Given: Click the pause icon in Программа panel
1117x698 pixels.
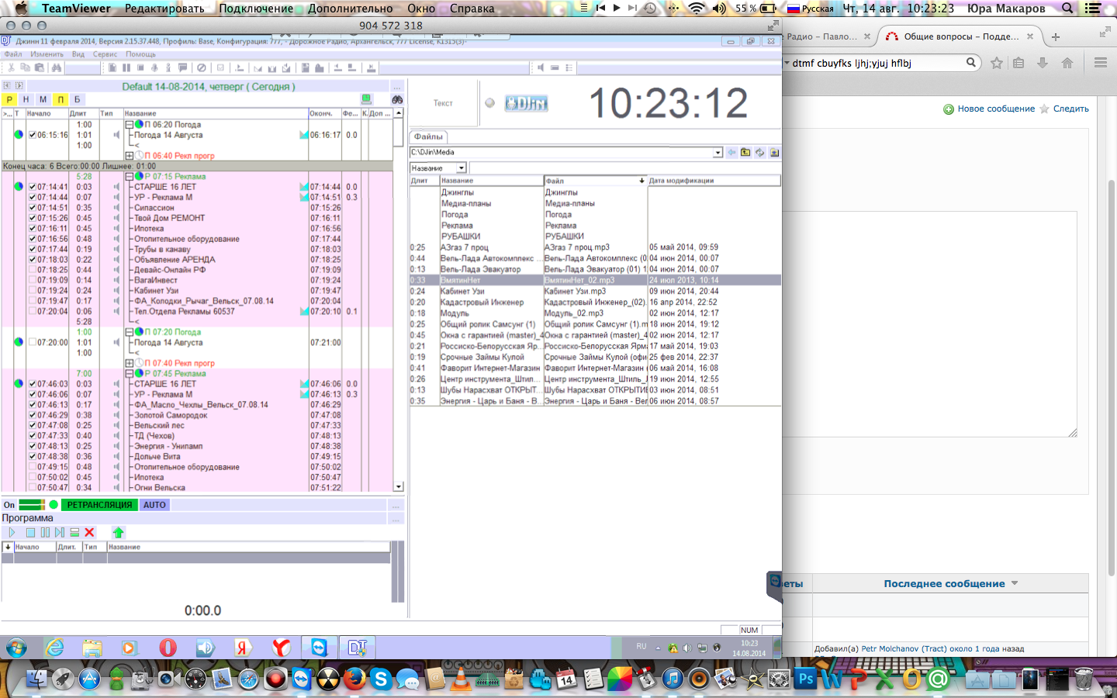Looking at the screenshot, I should (x=45, y=533).
